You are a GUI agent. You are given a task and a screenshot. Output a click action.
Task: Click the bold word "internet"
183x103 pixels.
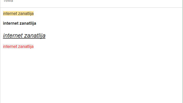11,23
